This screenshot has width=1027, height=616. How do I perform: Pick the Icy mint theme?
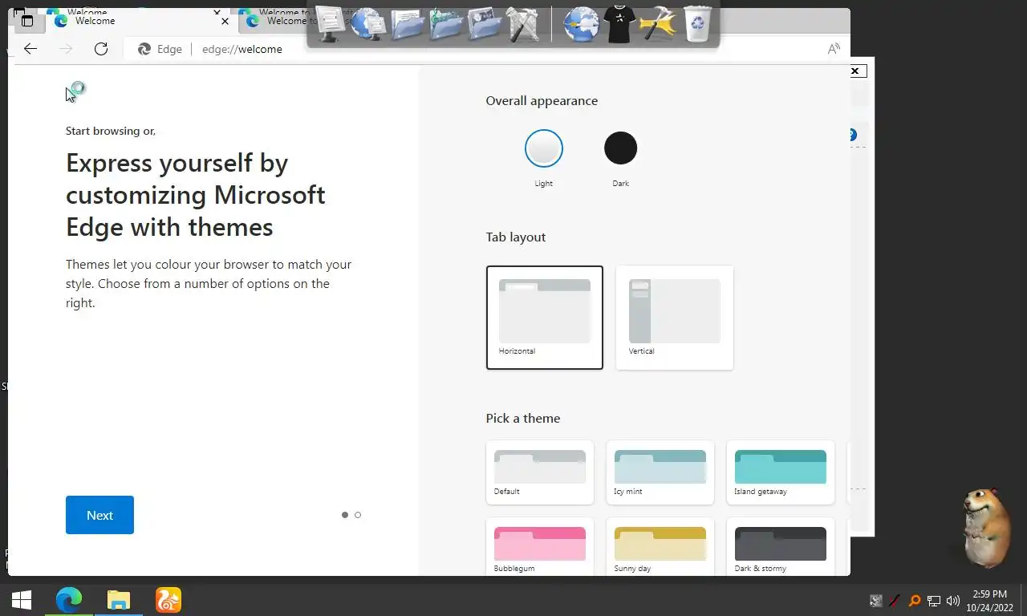click(x=660, y=472)
